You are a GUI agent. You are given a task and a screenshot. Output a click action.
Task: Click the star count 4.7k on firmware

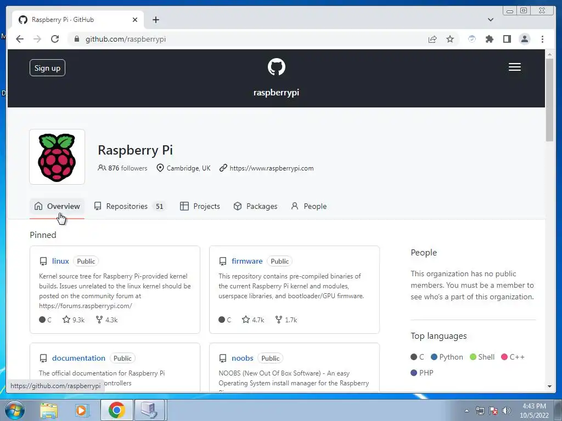253,320
